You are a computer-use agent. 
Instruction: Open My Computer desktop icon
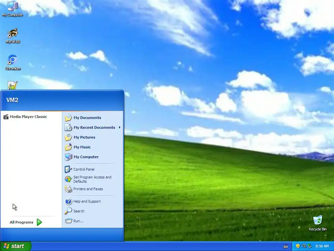[x=13, y=9]
